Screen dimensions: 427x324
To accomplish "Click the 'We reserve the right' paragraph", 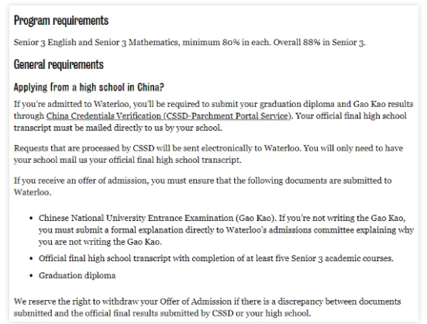I will point(207,308).
